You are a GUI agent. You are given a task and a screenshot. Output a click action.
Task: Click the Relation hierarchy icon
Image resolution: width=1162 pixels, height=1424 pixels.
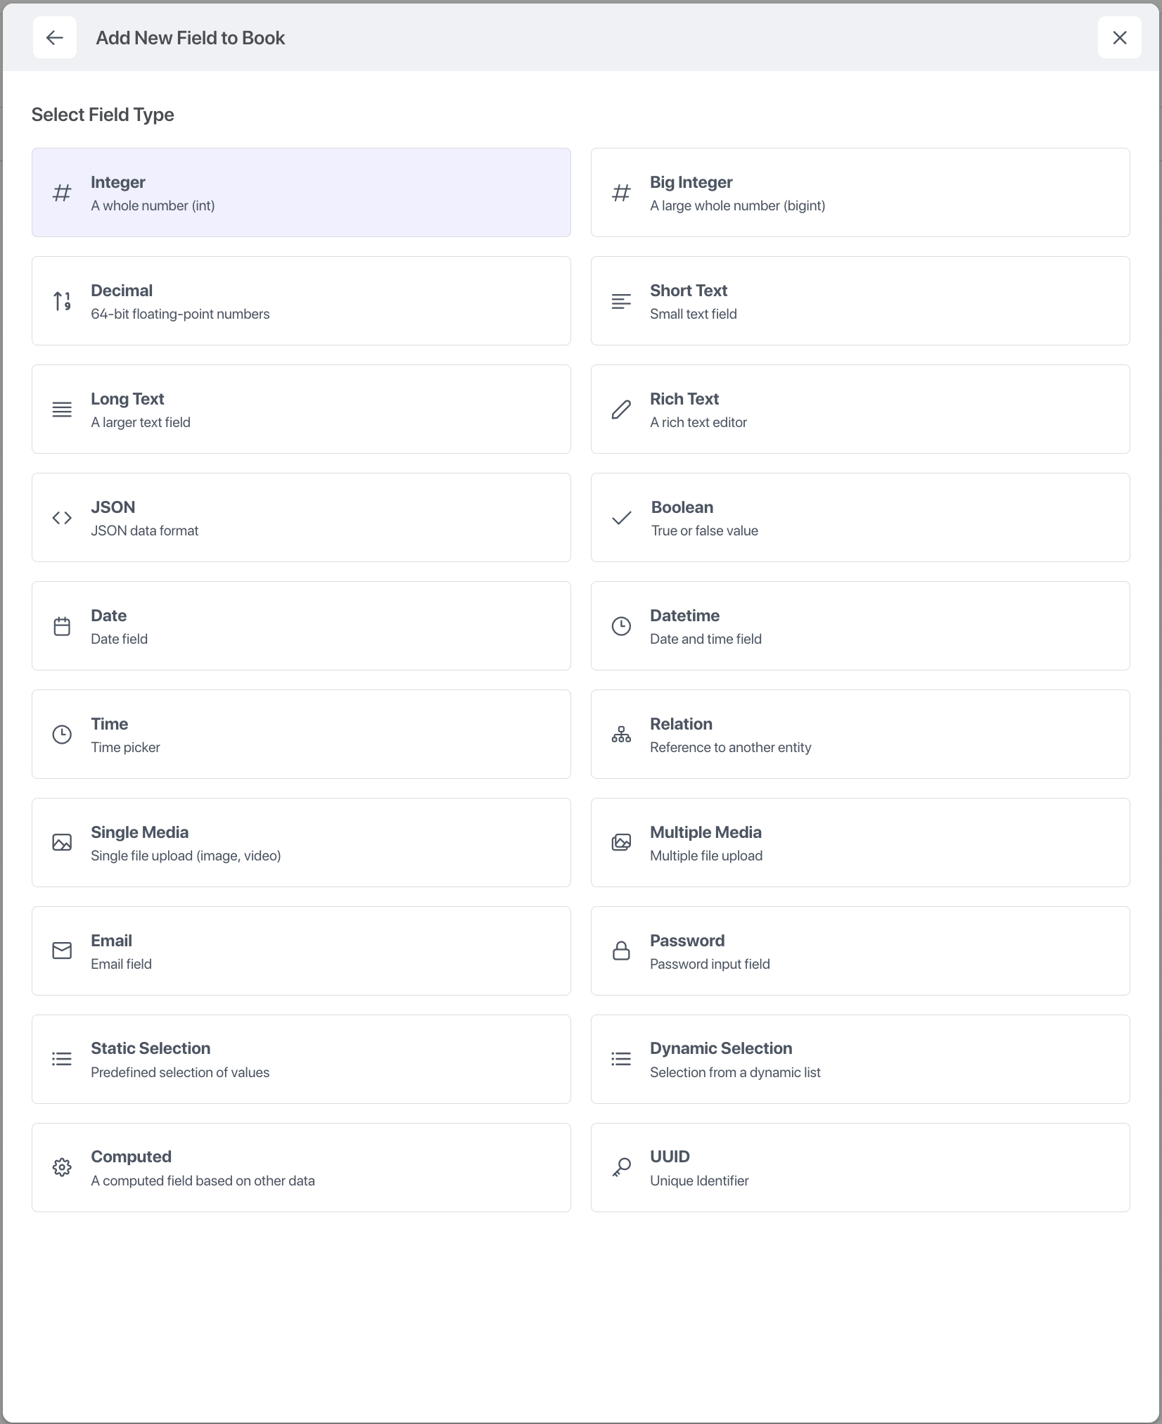[621, 735]
